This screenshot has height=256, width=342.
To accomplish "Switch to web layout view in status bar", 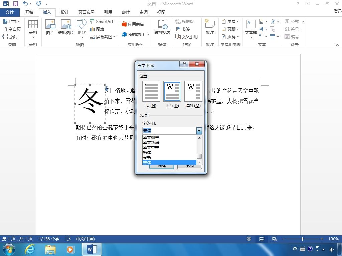I will pos(275,239).
